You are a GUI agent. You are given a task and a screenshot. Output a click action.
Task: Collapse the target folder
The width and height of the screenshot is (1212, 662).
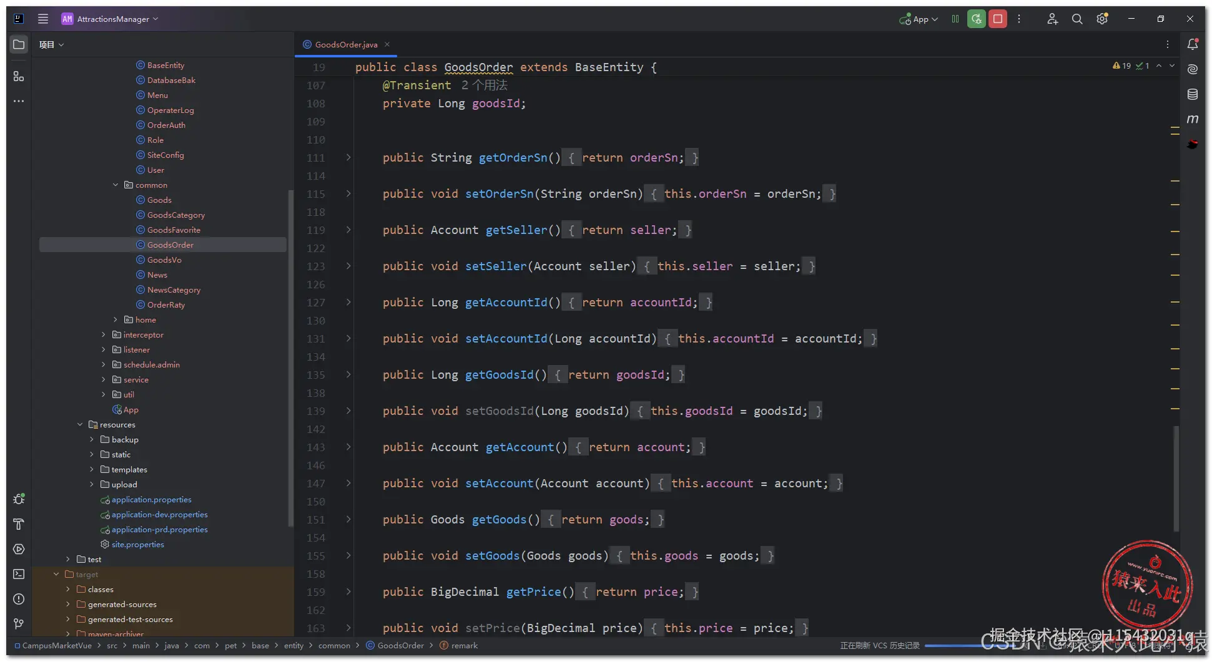pyautogui.click(x=56, y=574)
